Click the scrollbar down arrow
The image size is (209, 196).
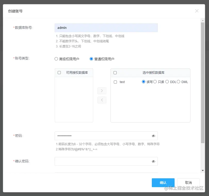point(203,170)
